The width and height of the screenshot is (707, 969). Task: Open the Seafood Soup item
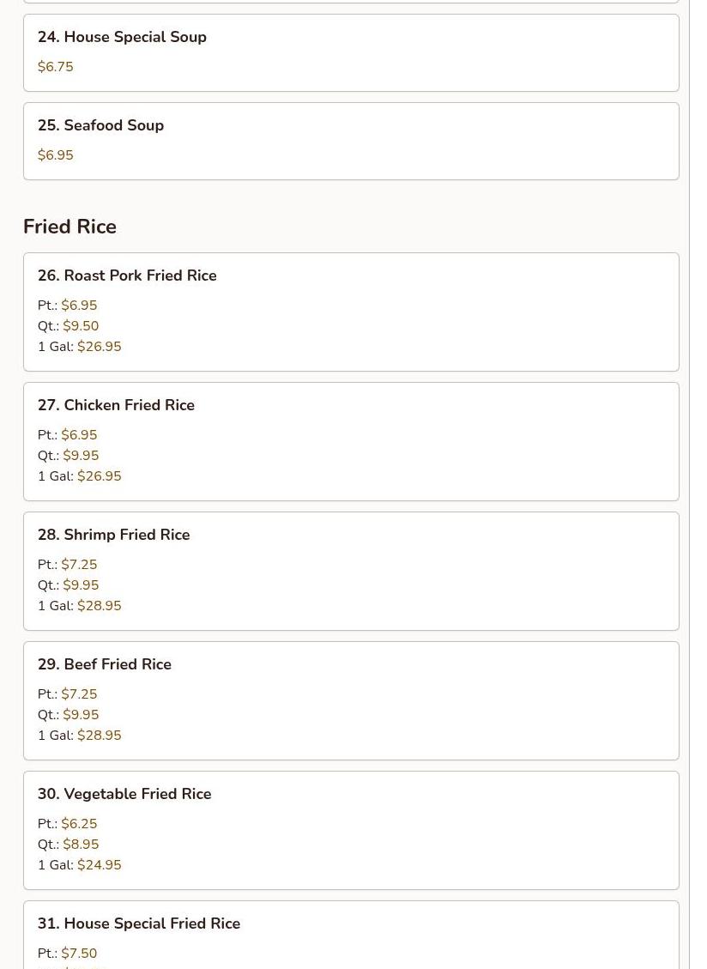pos(113,125)
